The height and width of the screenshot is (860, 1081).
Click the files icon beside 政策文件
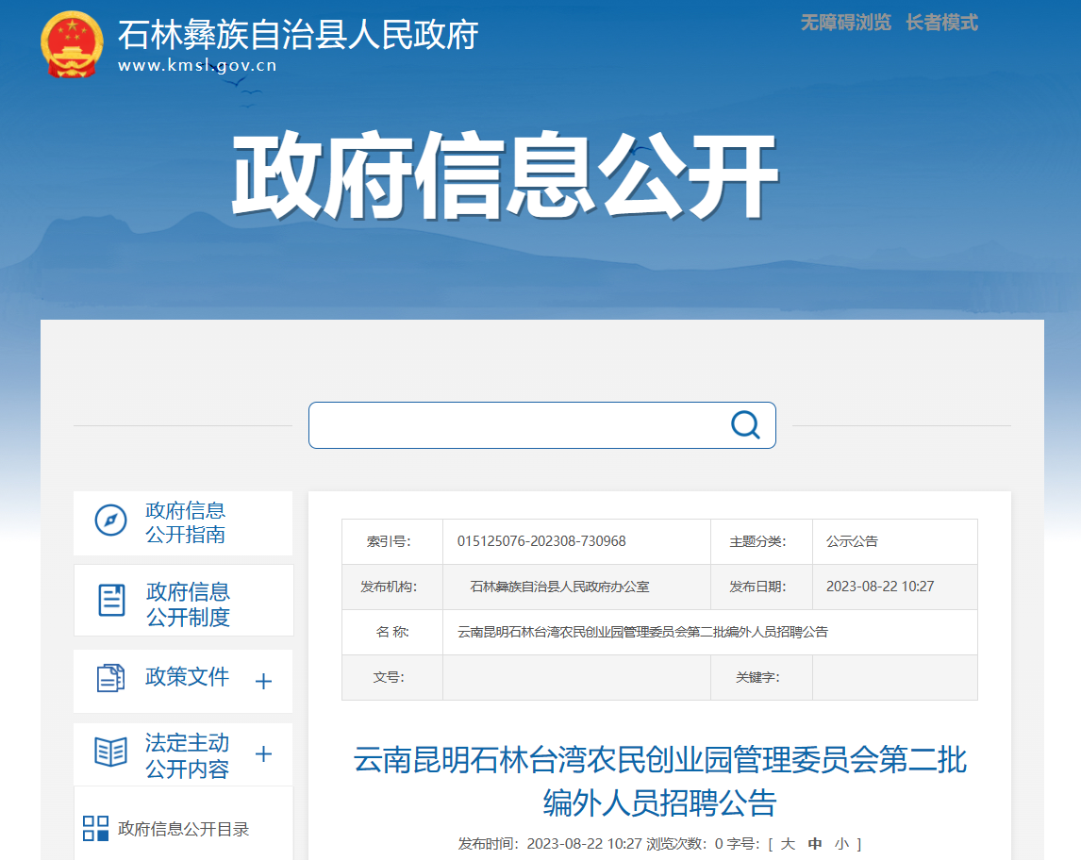tap(110, 677)
